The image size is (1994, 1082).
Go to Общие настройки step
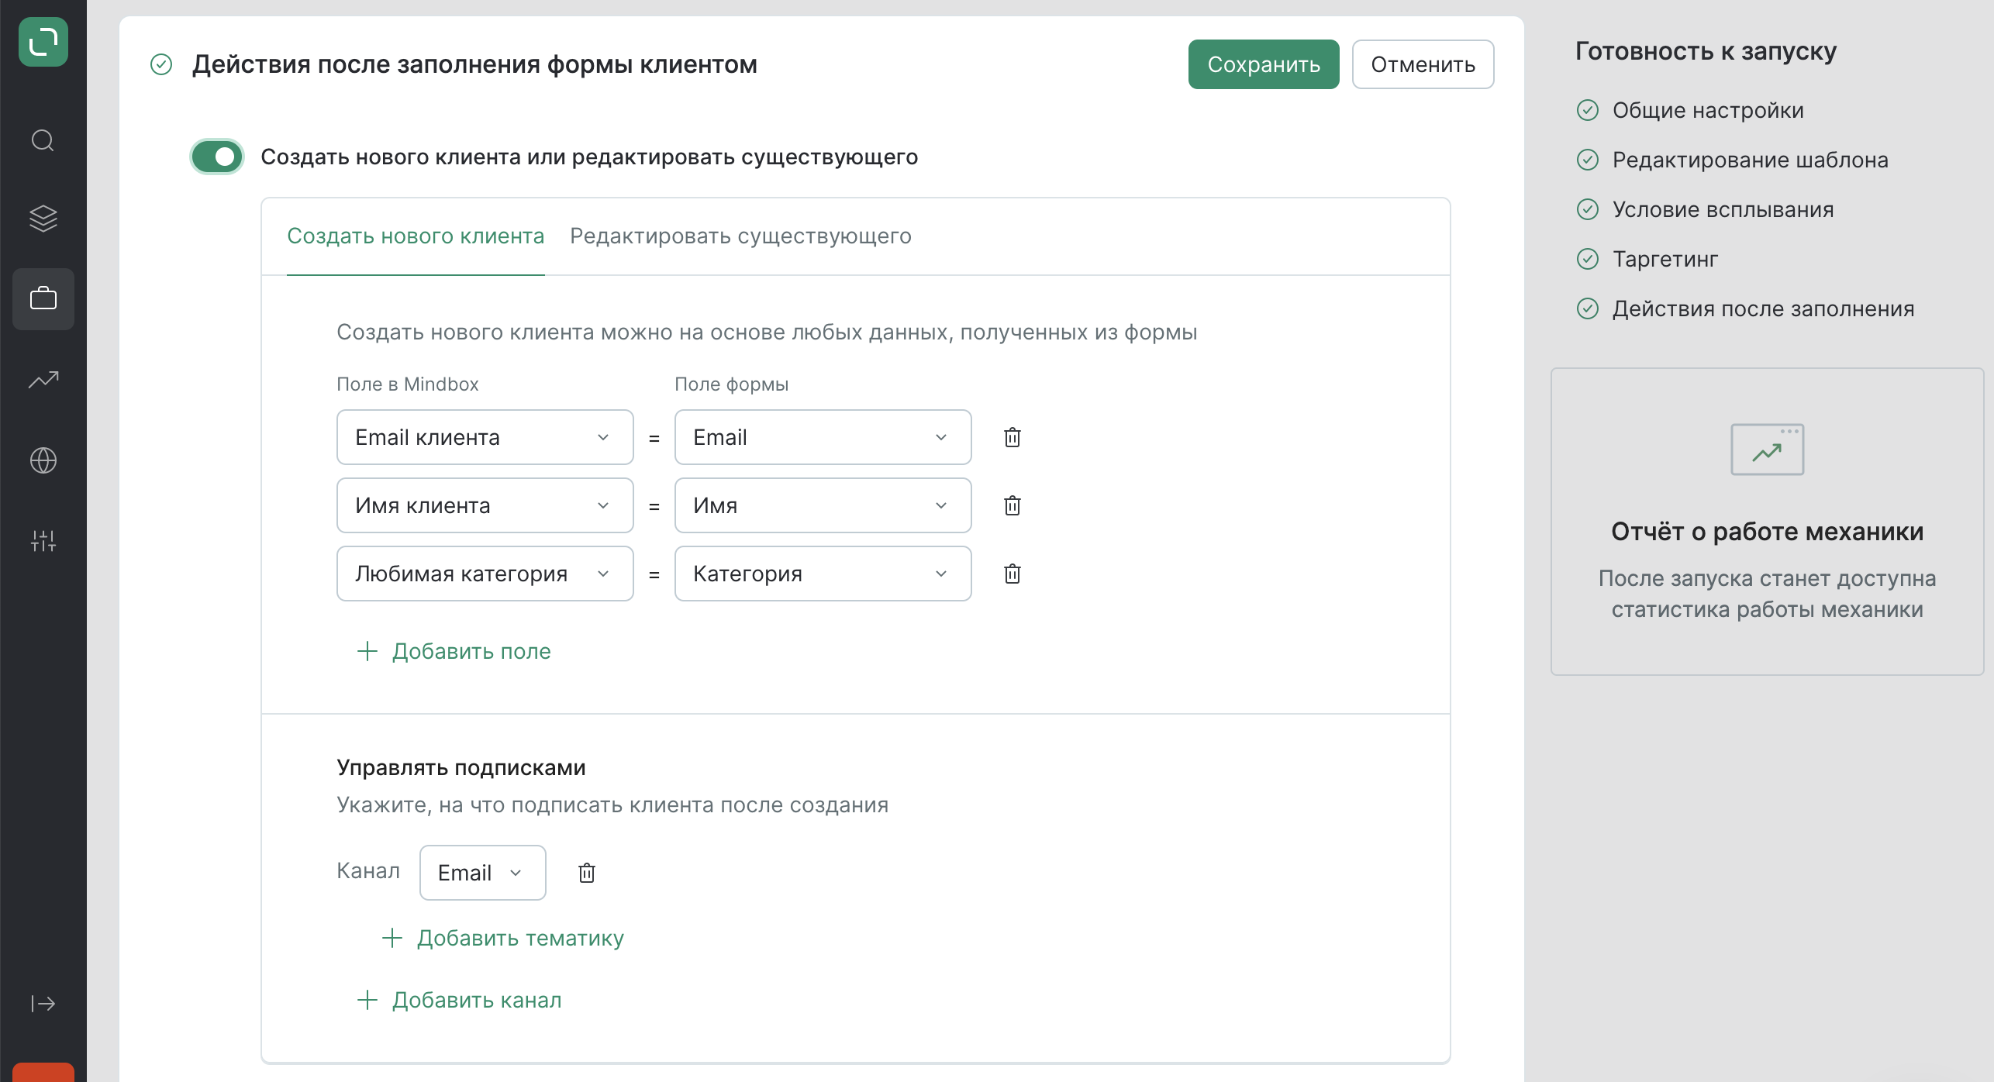[1708, 110]
